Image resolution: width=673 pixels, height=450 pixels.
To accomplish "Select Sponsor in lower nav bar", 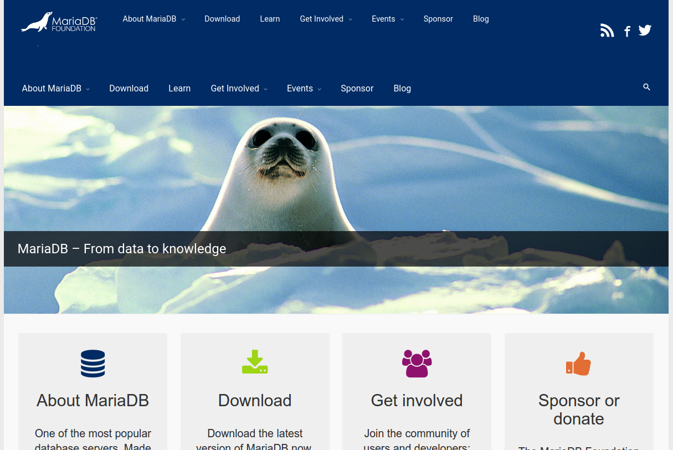I will (x=357, y=89).
